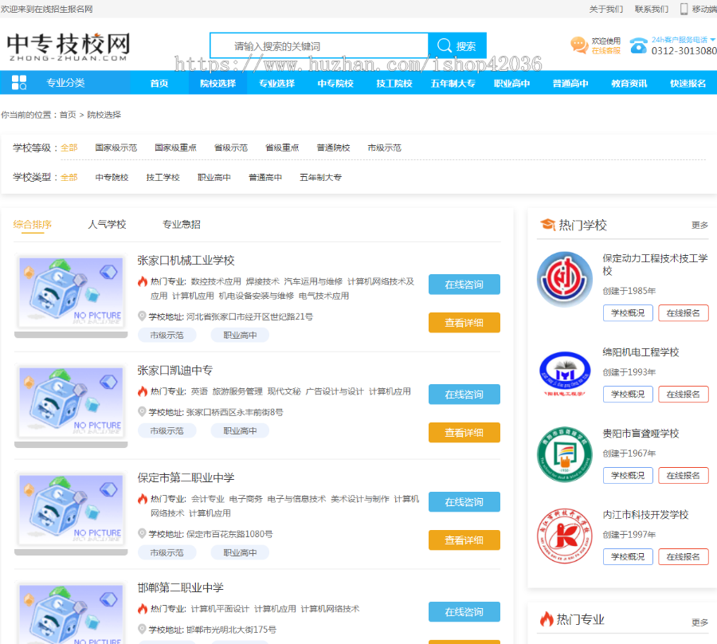The width and height of the screenshot is (717, 644).
Task: Click the mobile phone icon in top bar
Action: point(684,9)
